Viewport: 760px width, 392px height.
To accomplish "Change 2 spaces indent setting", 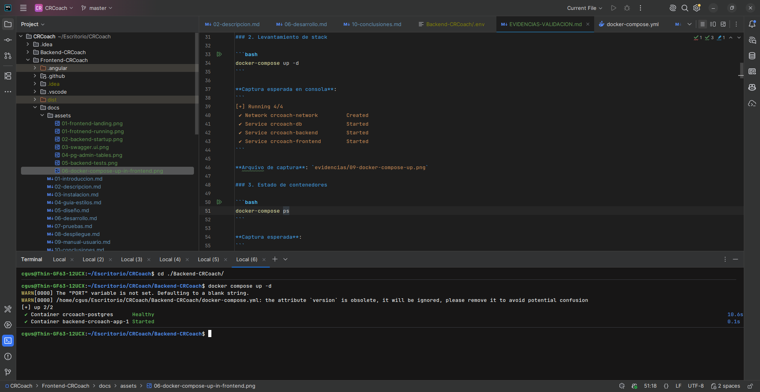I will (x=726, y=386).
